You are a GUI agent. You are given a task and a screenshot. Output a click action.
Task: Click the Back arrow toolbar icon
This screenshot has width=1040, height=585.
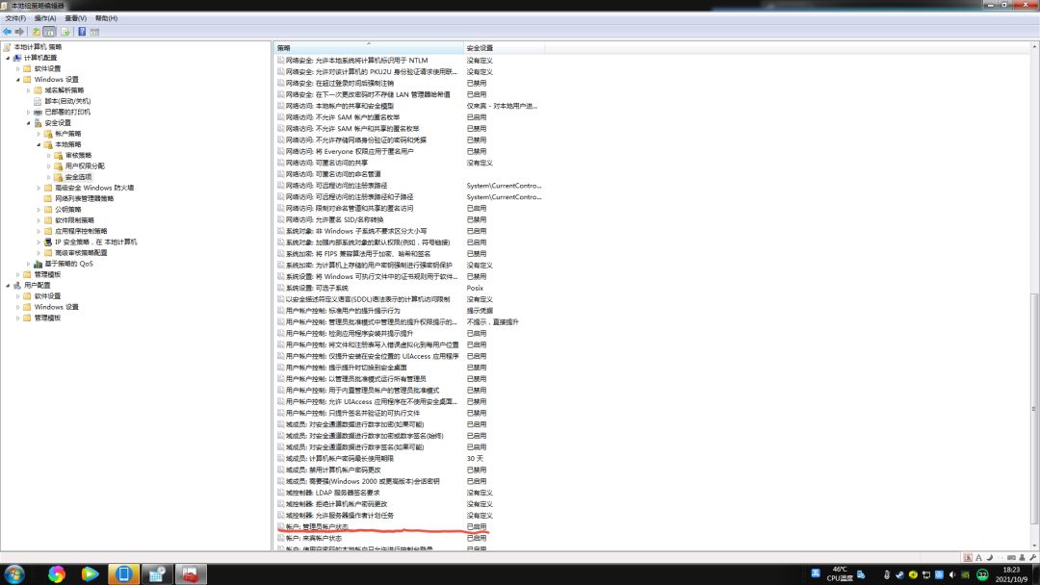8,31
